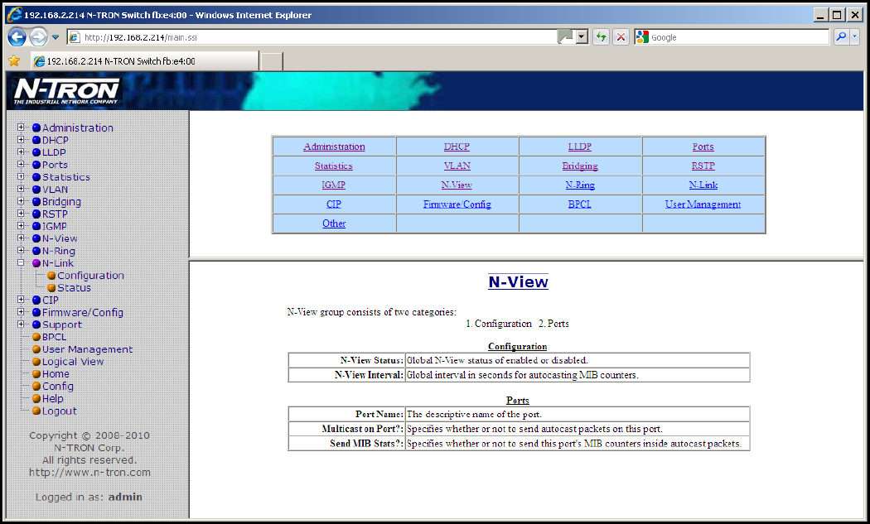The height and width of the screenshot is (524, 870).
Task: Select Logical View in the sidebar
Action: [73, 362]
